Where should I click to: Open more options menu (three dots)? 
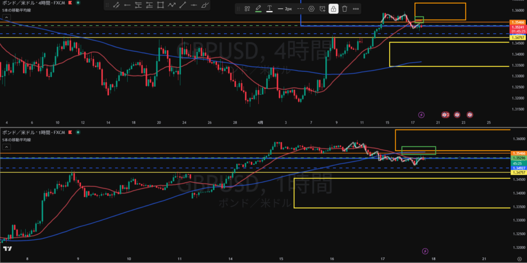click(x=356, y=9)
